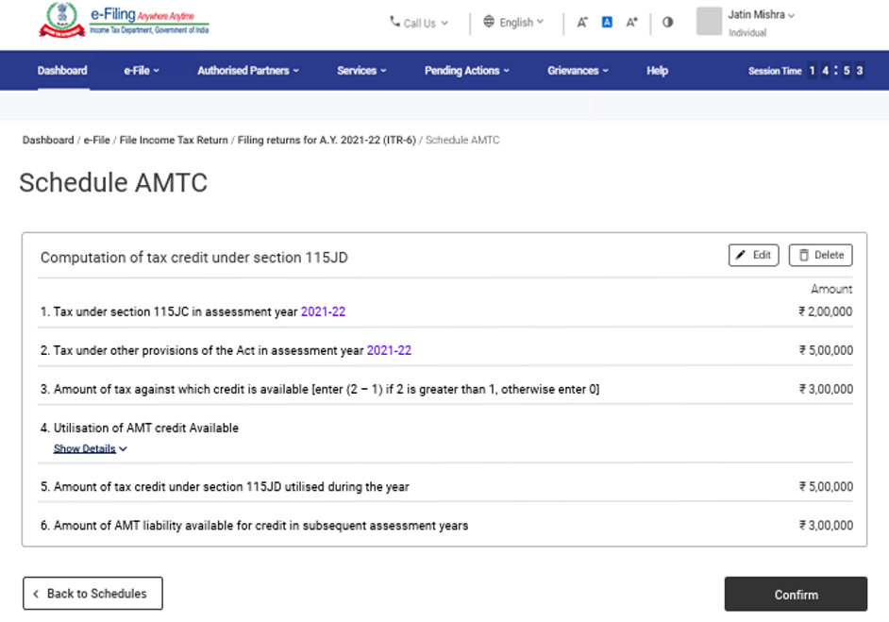889x622 pixels.
Task: Open the English language selector
Action: [513, 22]
